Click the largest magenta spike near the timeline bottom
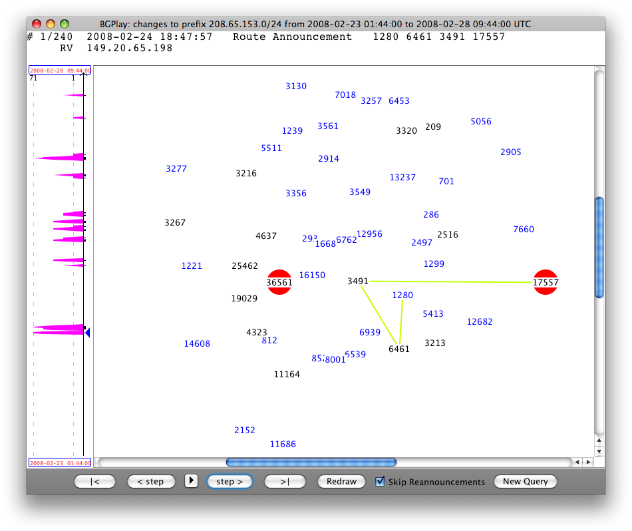632x531 pixels. point(60,328)
